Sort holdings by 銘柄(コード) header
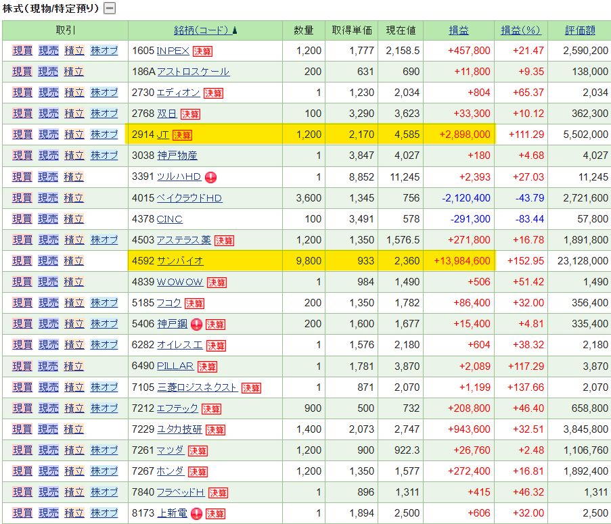Viewport: 611px width, 524px height. [x=201, y=30]
